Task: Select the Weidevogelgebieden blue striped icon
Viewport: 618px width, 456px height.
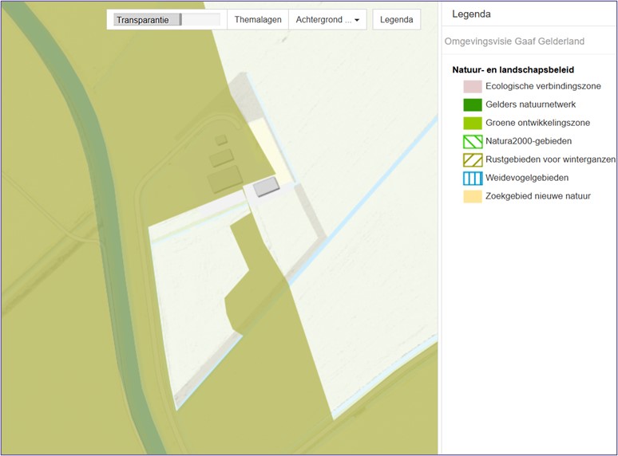Action: coord(473,178)
